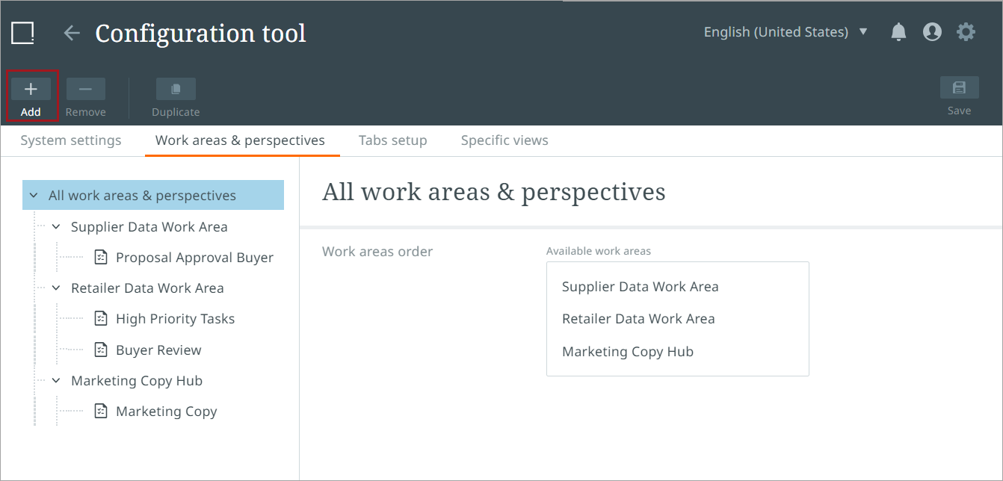Open the English (United States) language dropdown
The height and width of the screenshot is (481, 1003).
coord(786,32)
